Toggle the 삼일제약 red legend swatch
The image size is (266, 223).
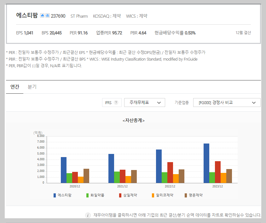120,195
